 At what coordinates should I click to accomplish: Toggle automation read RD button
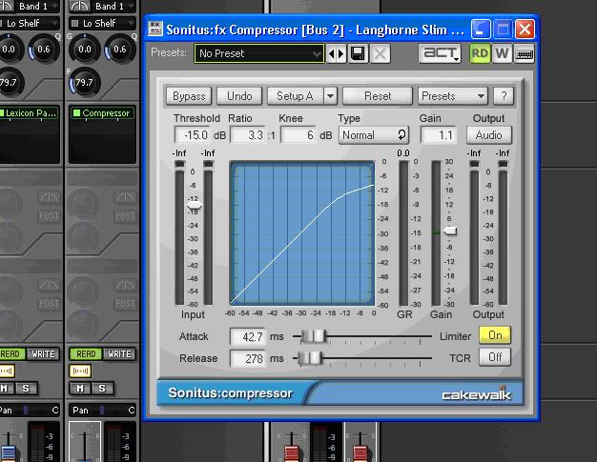click(x=480, y=53)
